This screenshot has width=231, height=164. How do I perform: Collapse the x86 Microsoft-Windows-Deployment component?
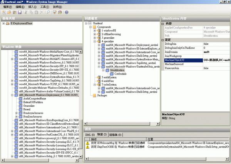click(12, 95)
